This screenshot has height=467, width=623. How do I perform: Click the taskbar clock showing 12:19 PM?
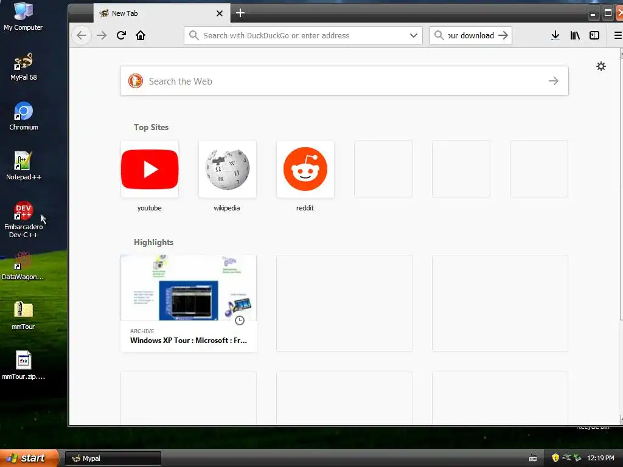[600, 458]
